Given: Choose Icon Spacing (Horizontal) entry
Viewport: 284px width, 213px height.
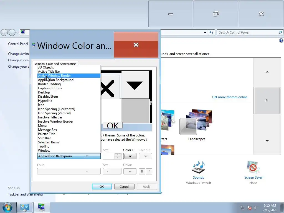Looking at the screenshot, I should pos(69,109).
